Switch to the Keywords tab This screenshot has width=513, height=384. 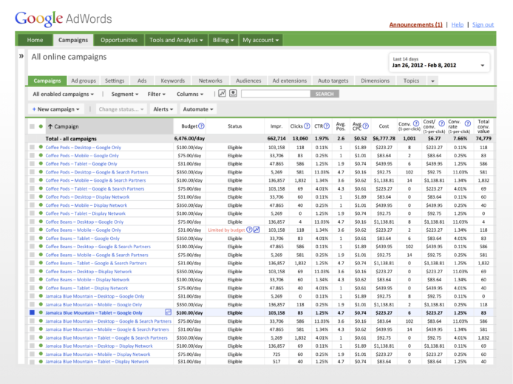(x=173, y=80)
